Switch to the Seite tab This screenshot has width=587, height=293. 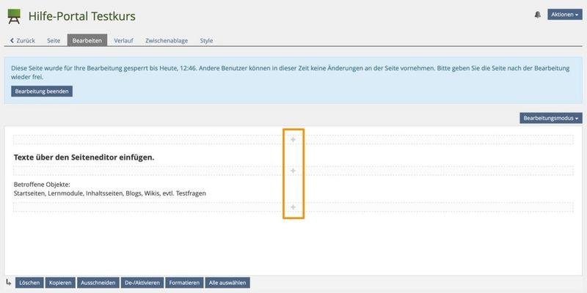(x=54, y=40)
